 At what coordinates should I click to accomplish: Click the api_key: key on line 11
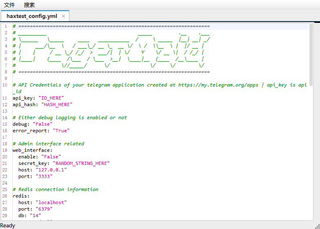point(24,98)
